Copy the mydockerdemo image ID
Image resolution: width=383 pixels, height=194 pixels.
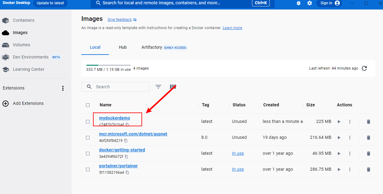click(x=127, y=125)
